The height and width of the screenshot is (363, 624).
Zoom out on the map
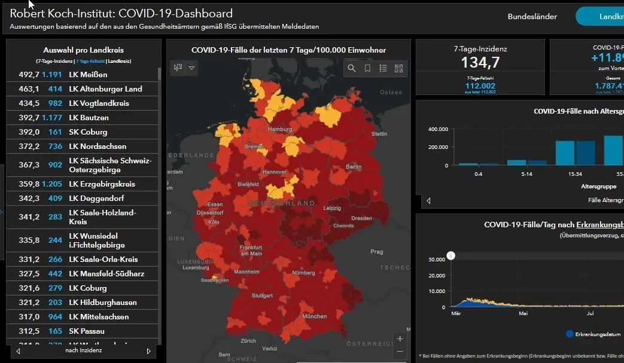click(400, 352)
